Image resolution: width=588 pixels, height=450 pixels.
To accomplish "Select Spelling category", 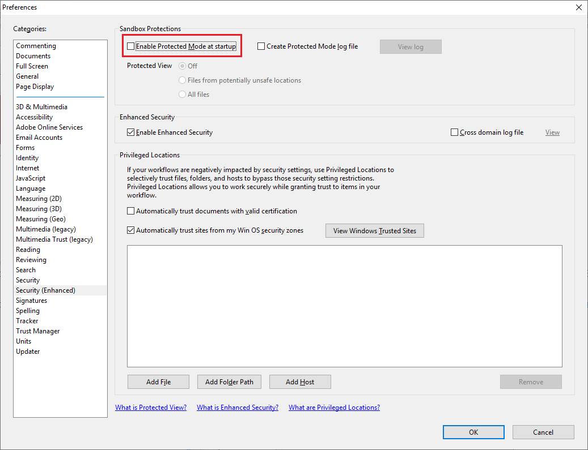I will (x=60, y=311).
